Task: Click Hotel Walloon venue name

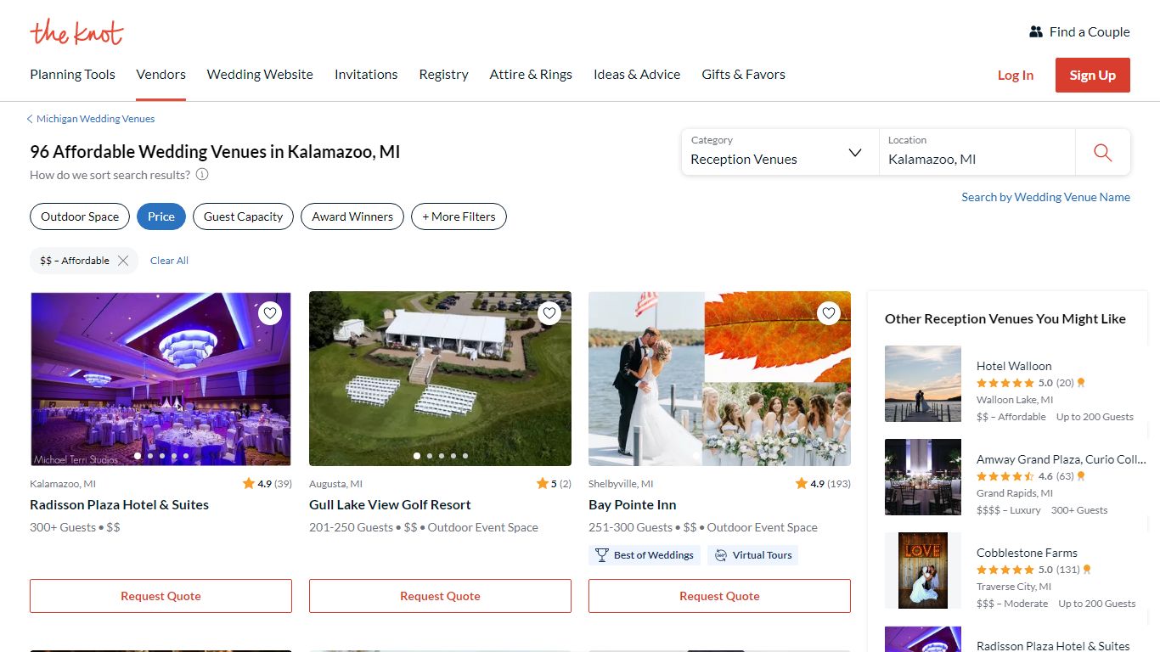Action: [x=1014, y=366]
